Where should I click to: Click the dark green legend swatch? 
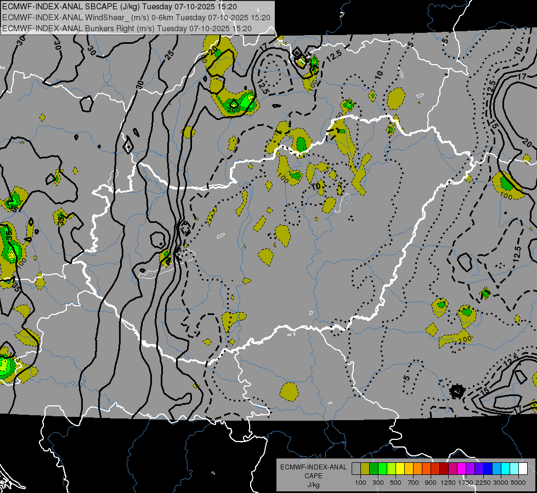click(x=374, y=469)
